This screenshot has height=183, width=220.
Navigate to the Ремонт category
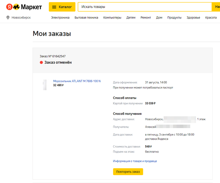146,18
